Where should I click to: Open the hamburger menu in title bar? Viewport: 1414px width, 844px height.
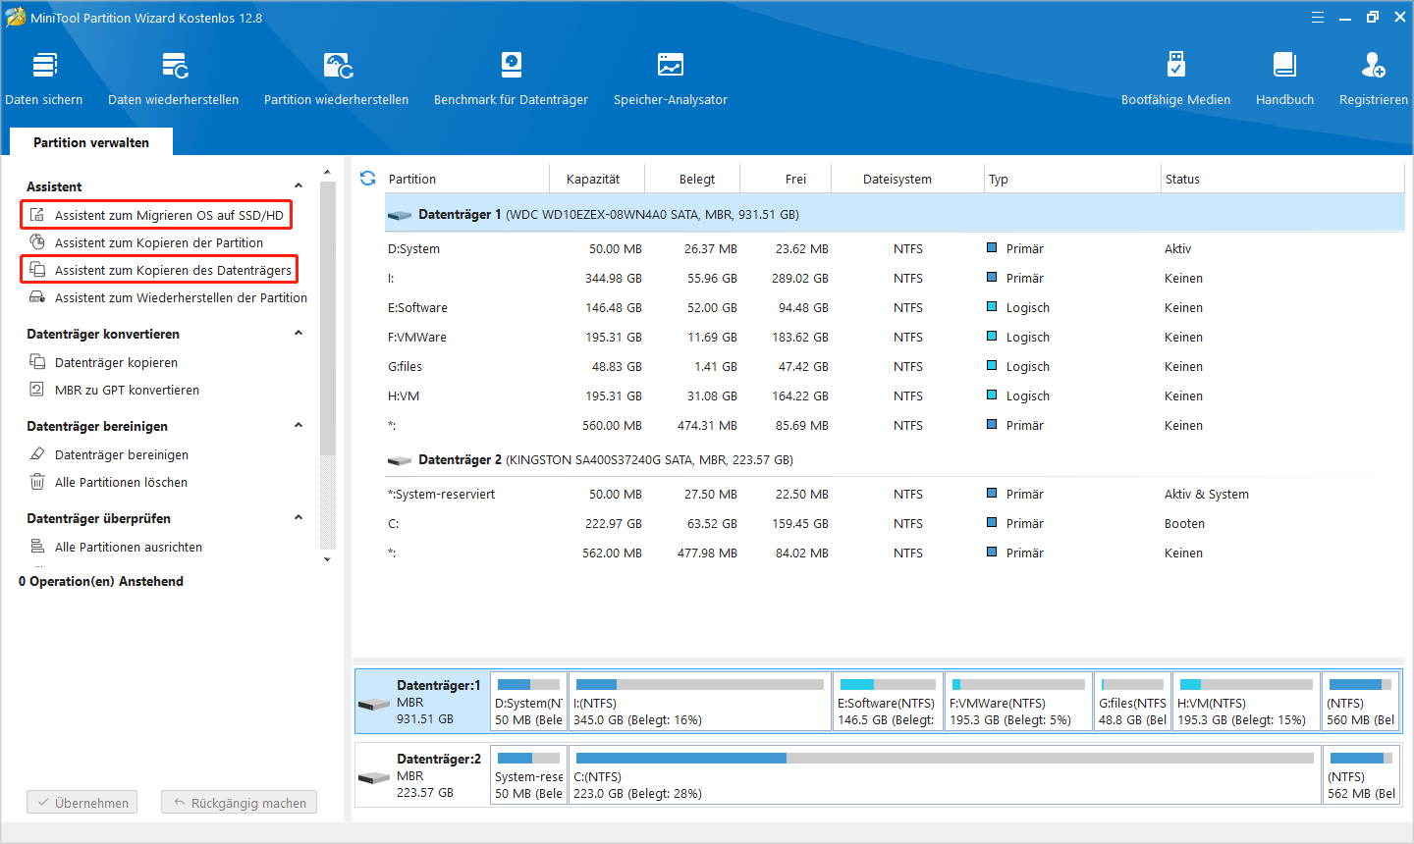[1318, 18]
